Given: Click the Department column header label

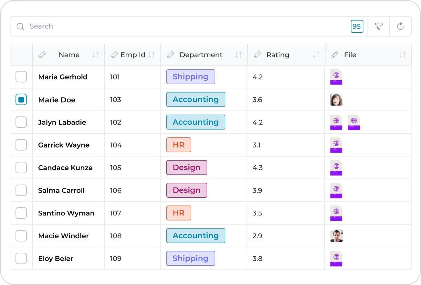Looking at the screenshot, I should tap(201, 55).
